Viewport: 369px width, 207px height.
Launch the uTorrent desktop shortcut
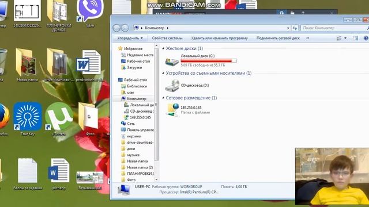[59, 119]
